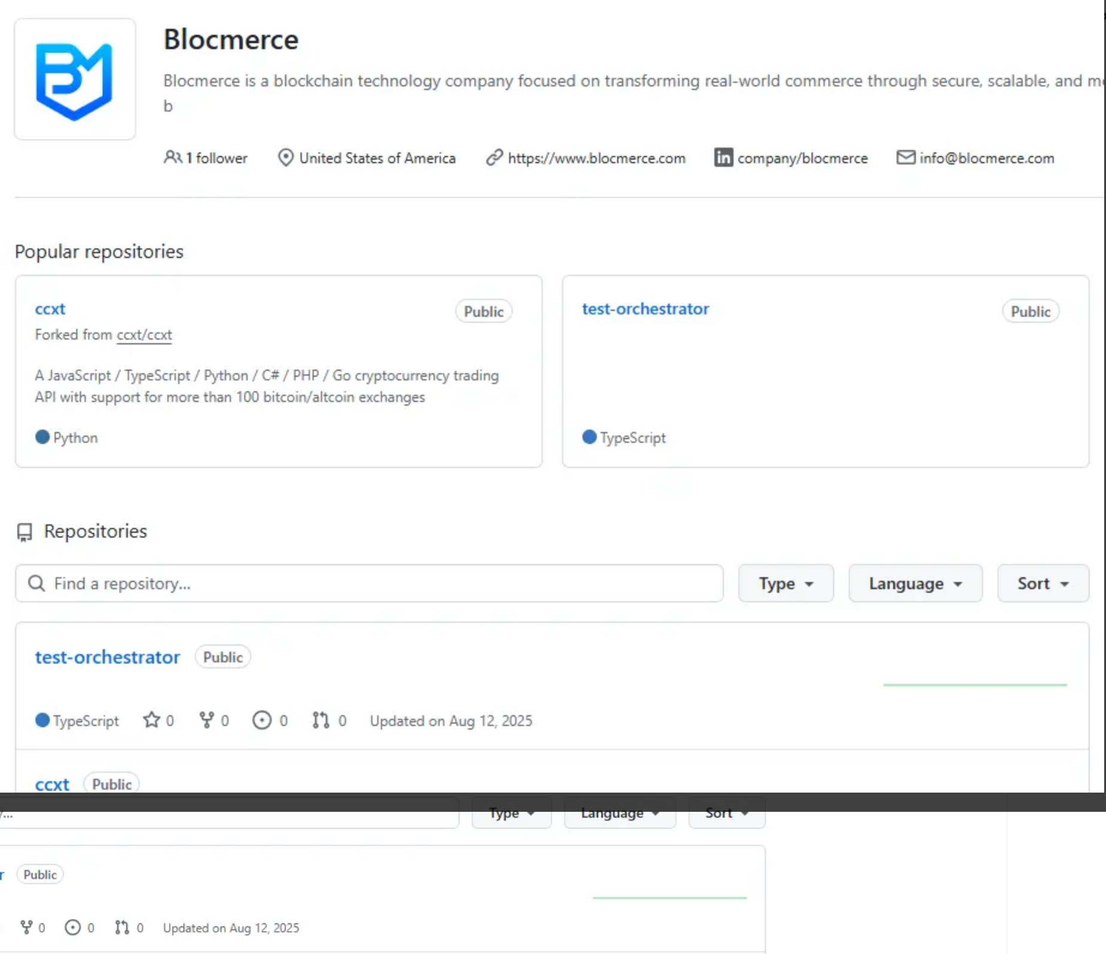Viewport: 1106px width, 954px height.
Task: Click info@blocmerce.com email link
Action: tap(987, 158)
